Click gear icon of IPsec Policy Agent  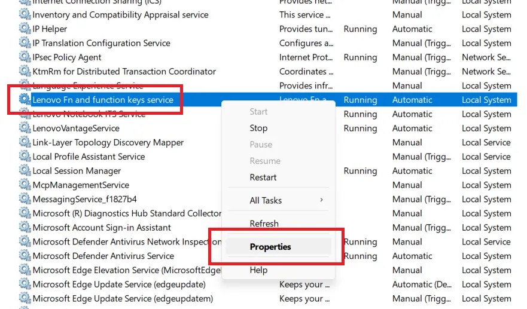click(25, 57)
